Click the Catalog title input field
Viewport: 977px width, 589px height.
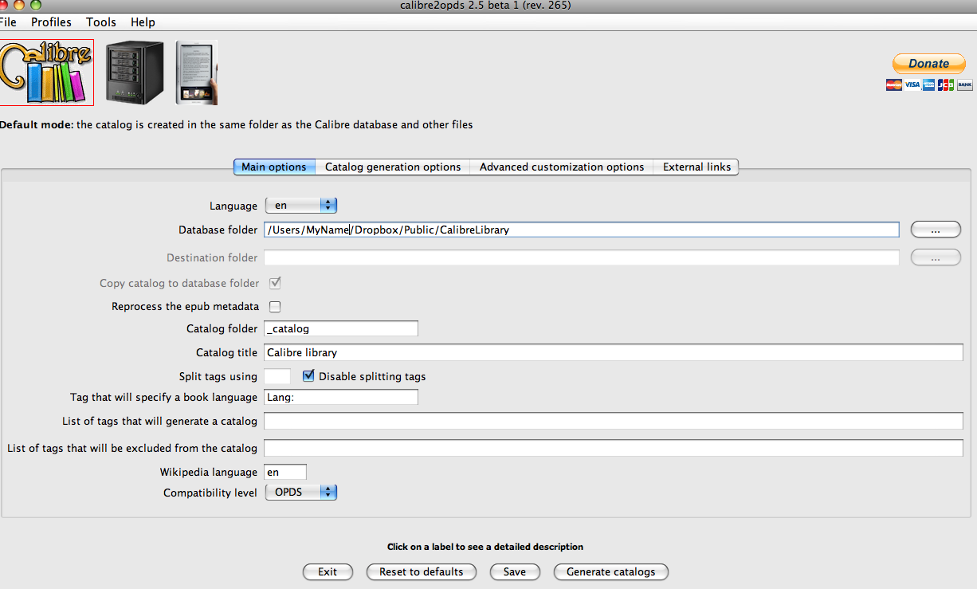click(614, 352)
